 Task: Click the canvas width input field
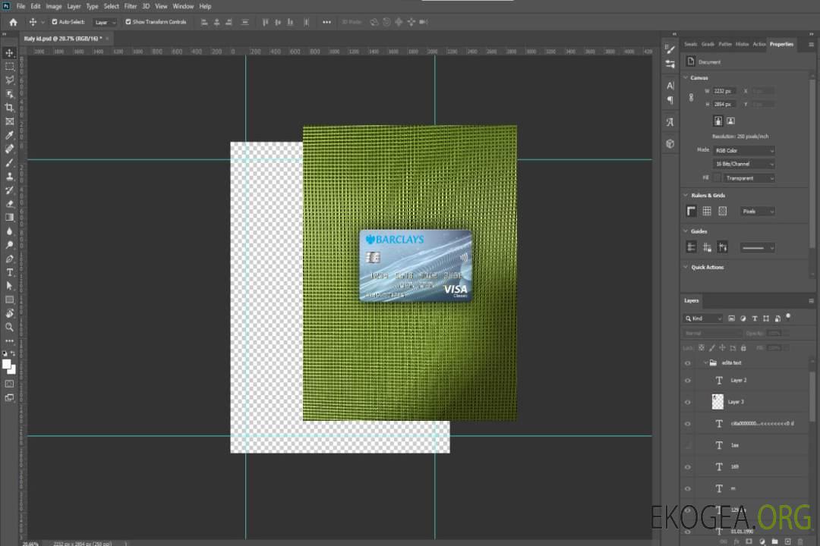pyautogui.click(x=724, y=91)
